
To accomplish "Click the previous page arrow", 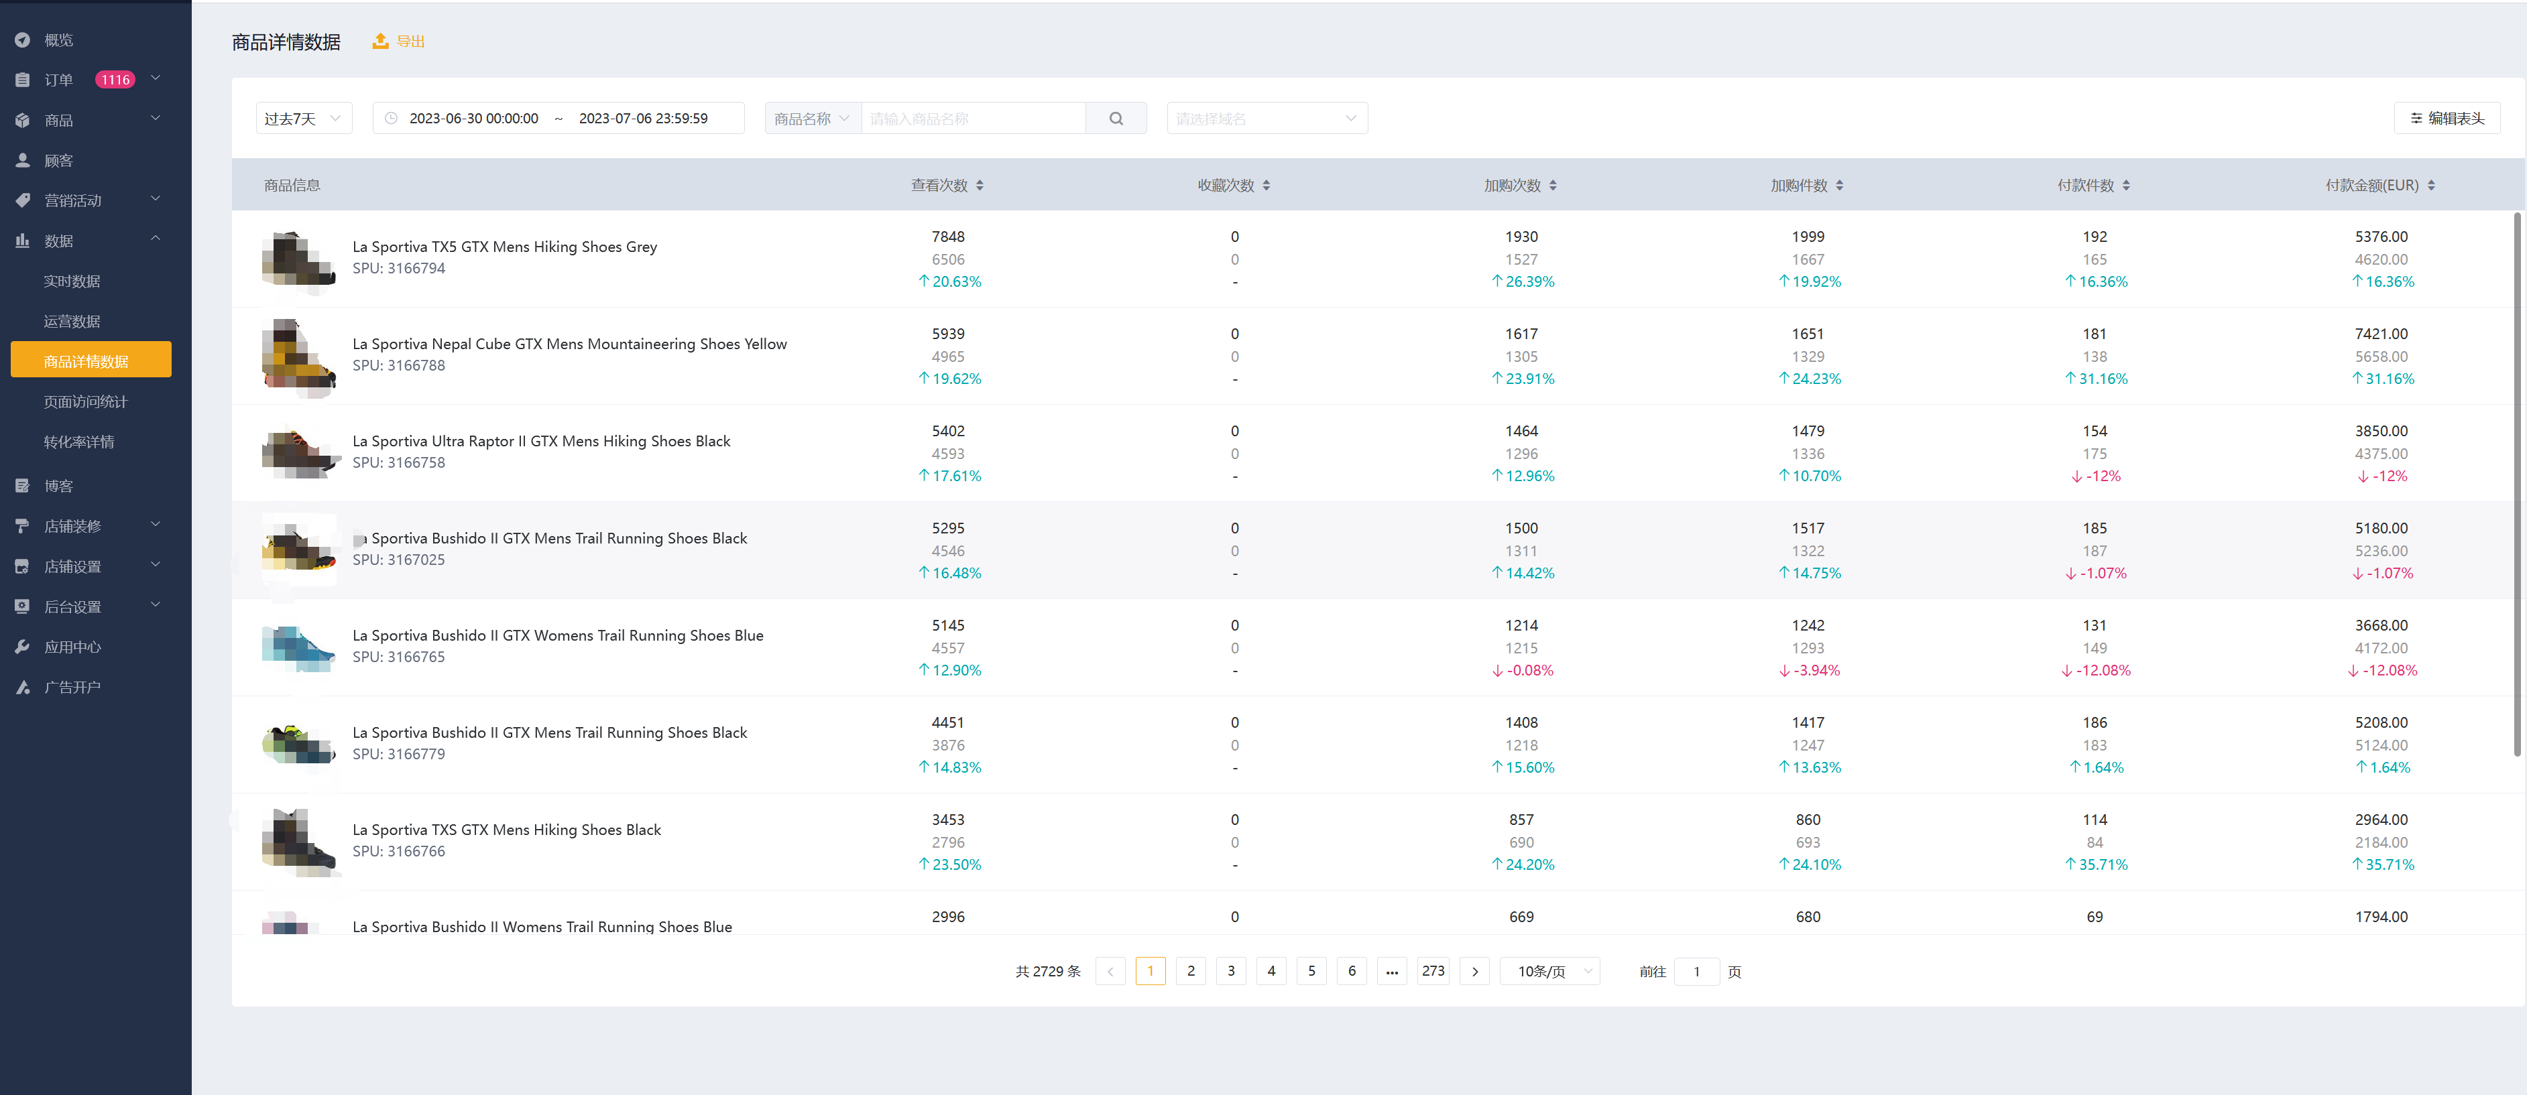I will 1110,972.
